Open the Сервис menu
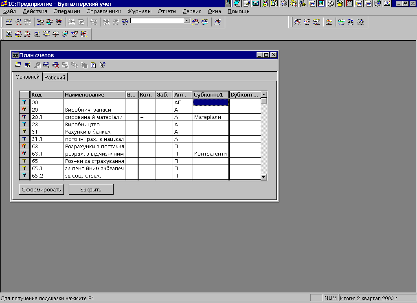 point(192,11)
